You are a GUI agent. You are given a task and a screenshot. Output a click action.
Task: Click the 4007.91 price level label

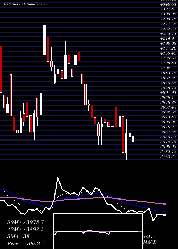click(169, 92)
